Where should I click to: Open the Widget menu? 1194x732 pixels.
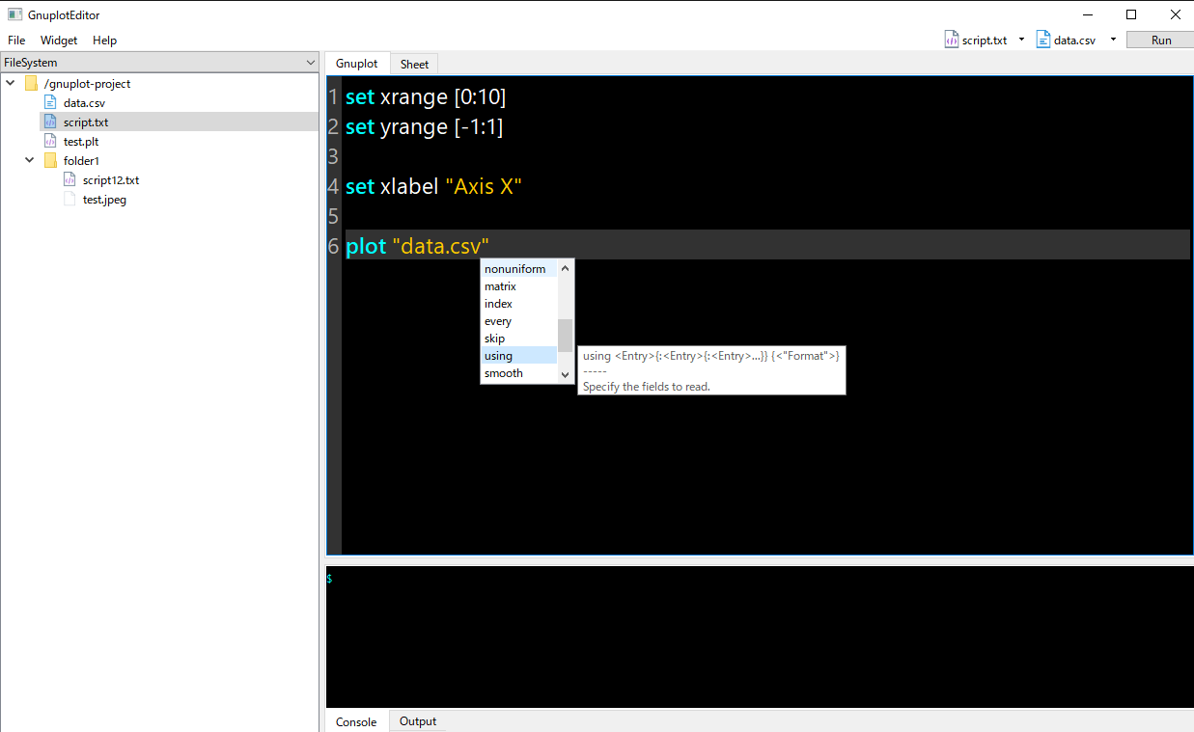click(59, 40)
